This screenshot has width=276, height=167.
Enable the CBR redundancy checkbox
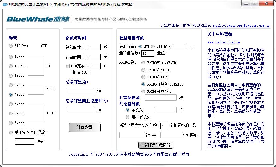coord(68,66)
